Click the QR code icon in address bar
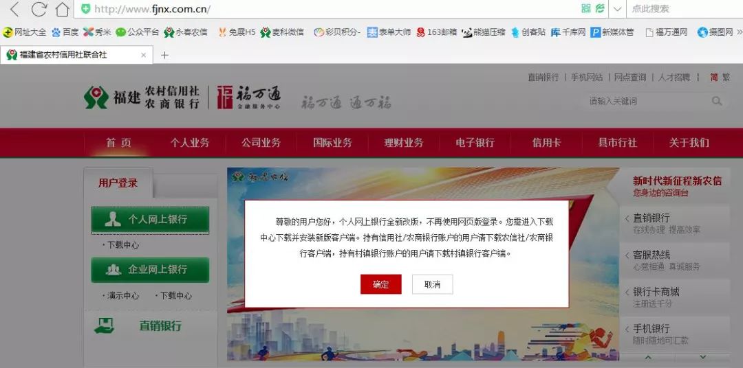The image size is (743, 368). click(586, 8)
